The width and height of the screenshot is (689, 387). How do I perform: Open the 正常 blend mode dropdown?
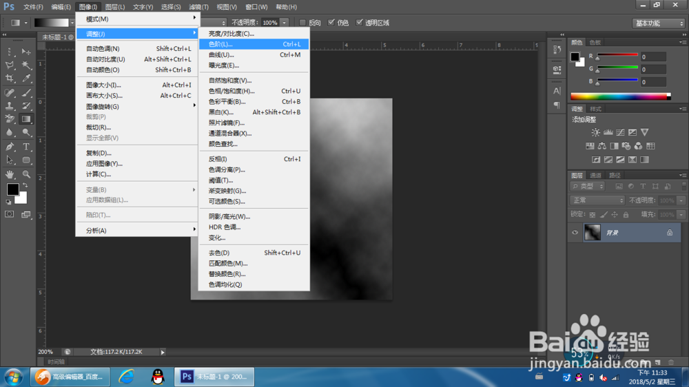(x=597, y=200)
